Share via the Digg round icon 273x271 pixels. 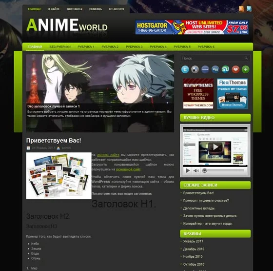coord(215,69)
